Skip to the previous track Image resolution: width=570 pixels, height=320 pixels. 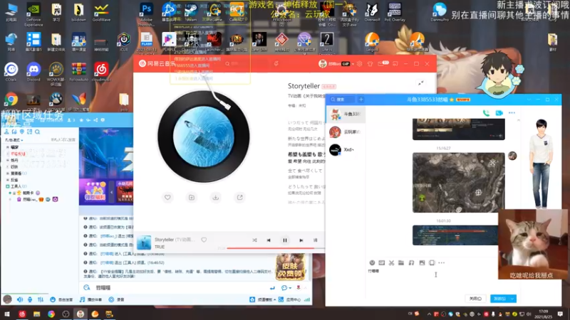(x=269, y=240)
